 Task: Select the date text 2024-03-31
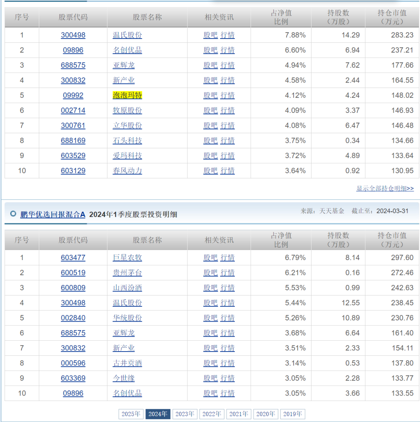(392, 211)
